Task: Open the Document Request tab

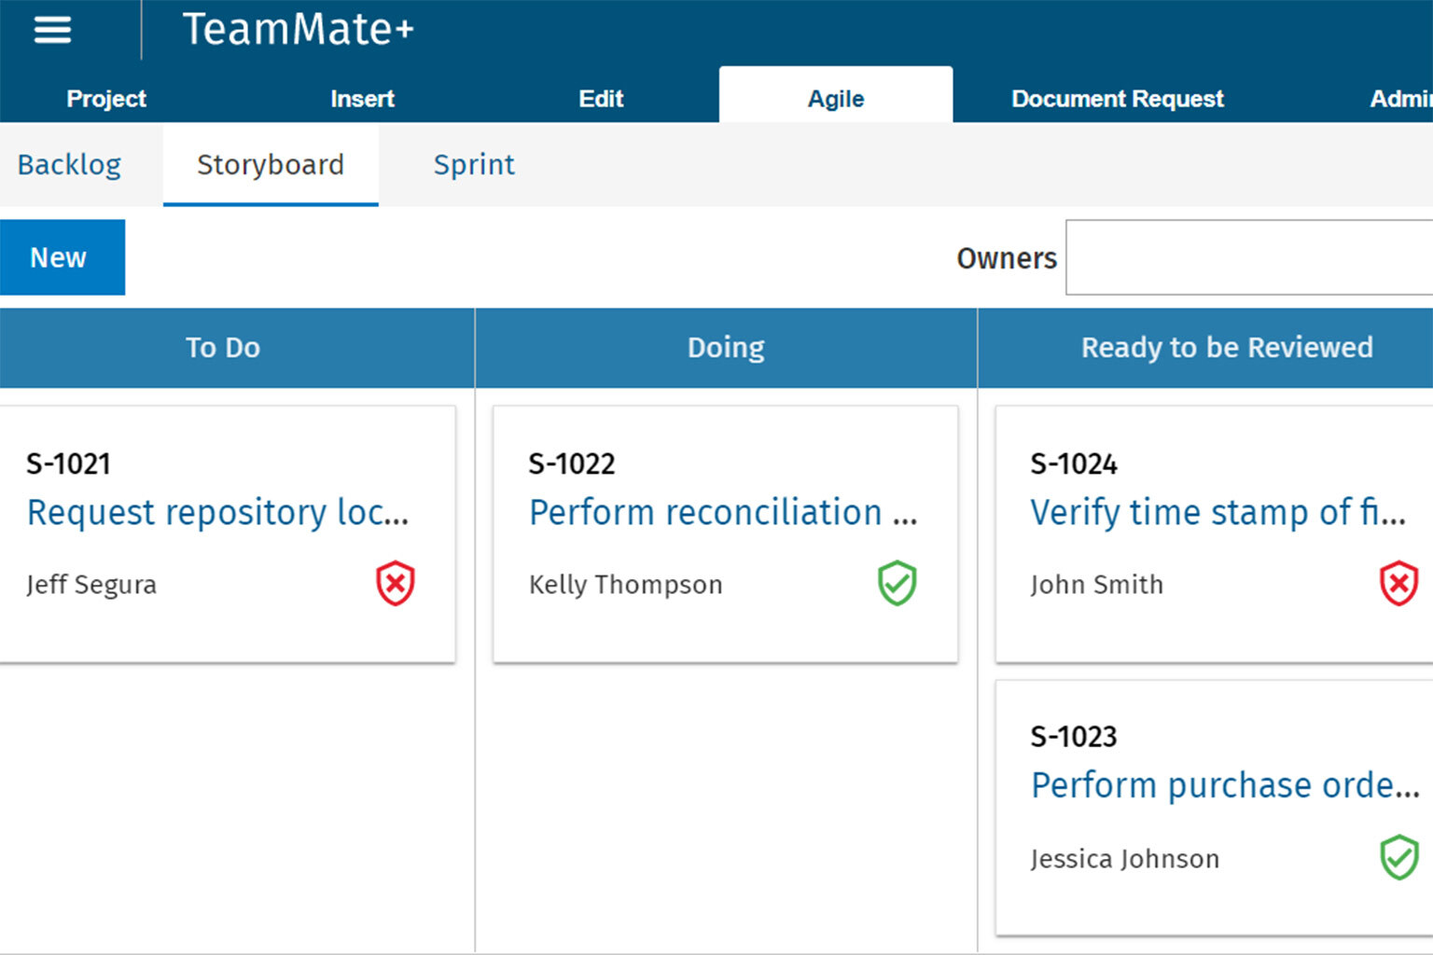Action: (x=1117, y=99)
